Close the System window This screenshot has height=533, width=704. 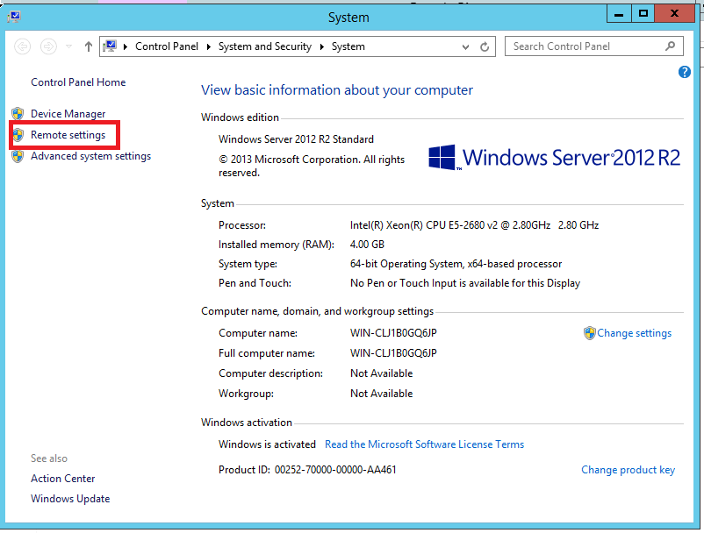[674, 14]
